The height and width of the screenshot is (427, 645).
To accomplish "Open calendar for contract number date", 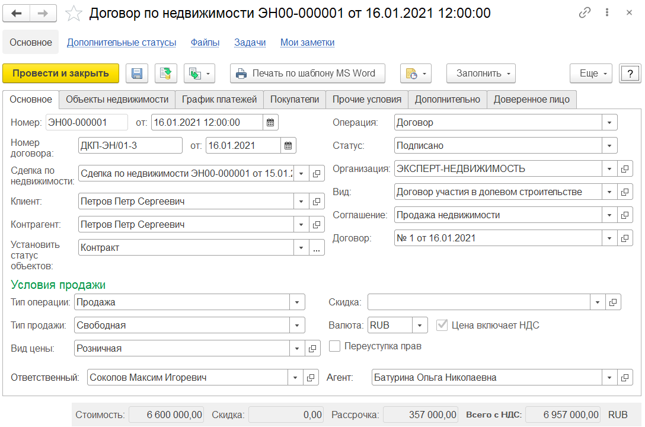I will click(288, 146).
